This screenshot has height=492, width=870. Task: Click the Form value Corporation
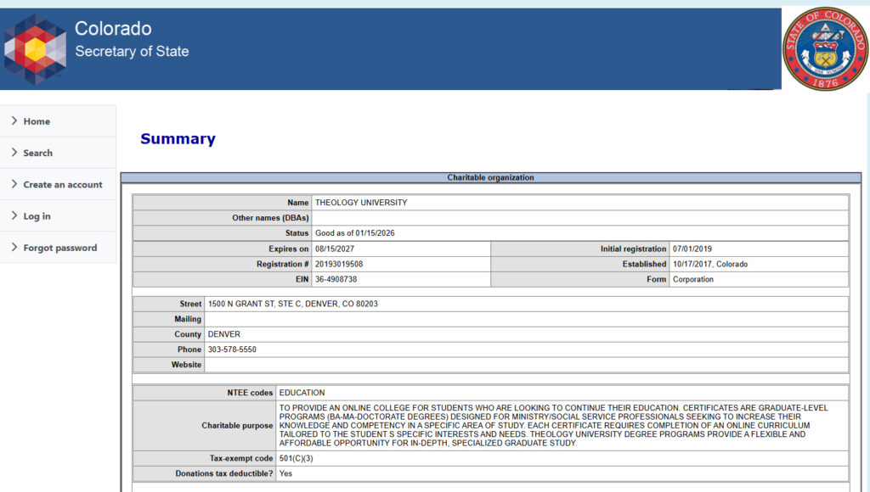[x=692, y=280]
